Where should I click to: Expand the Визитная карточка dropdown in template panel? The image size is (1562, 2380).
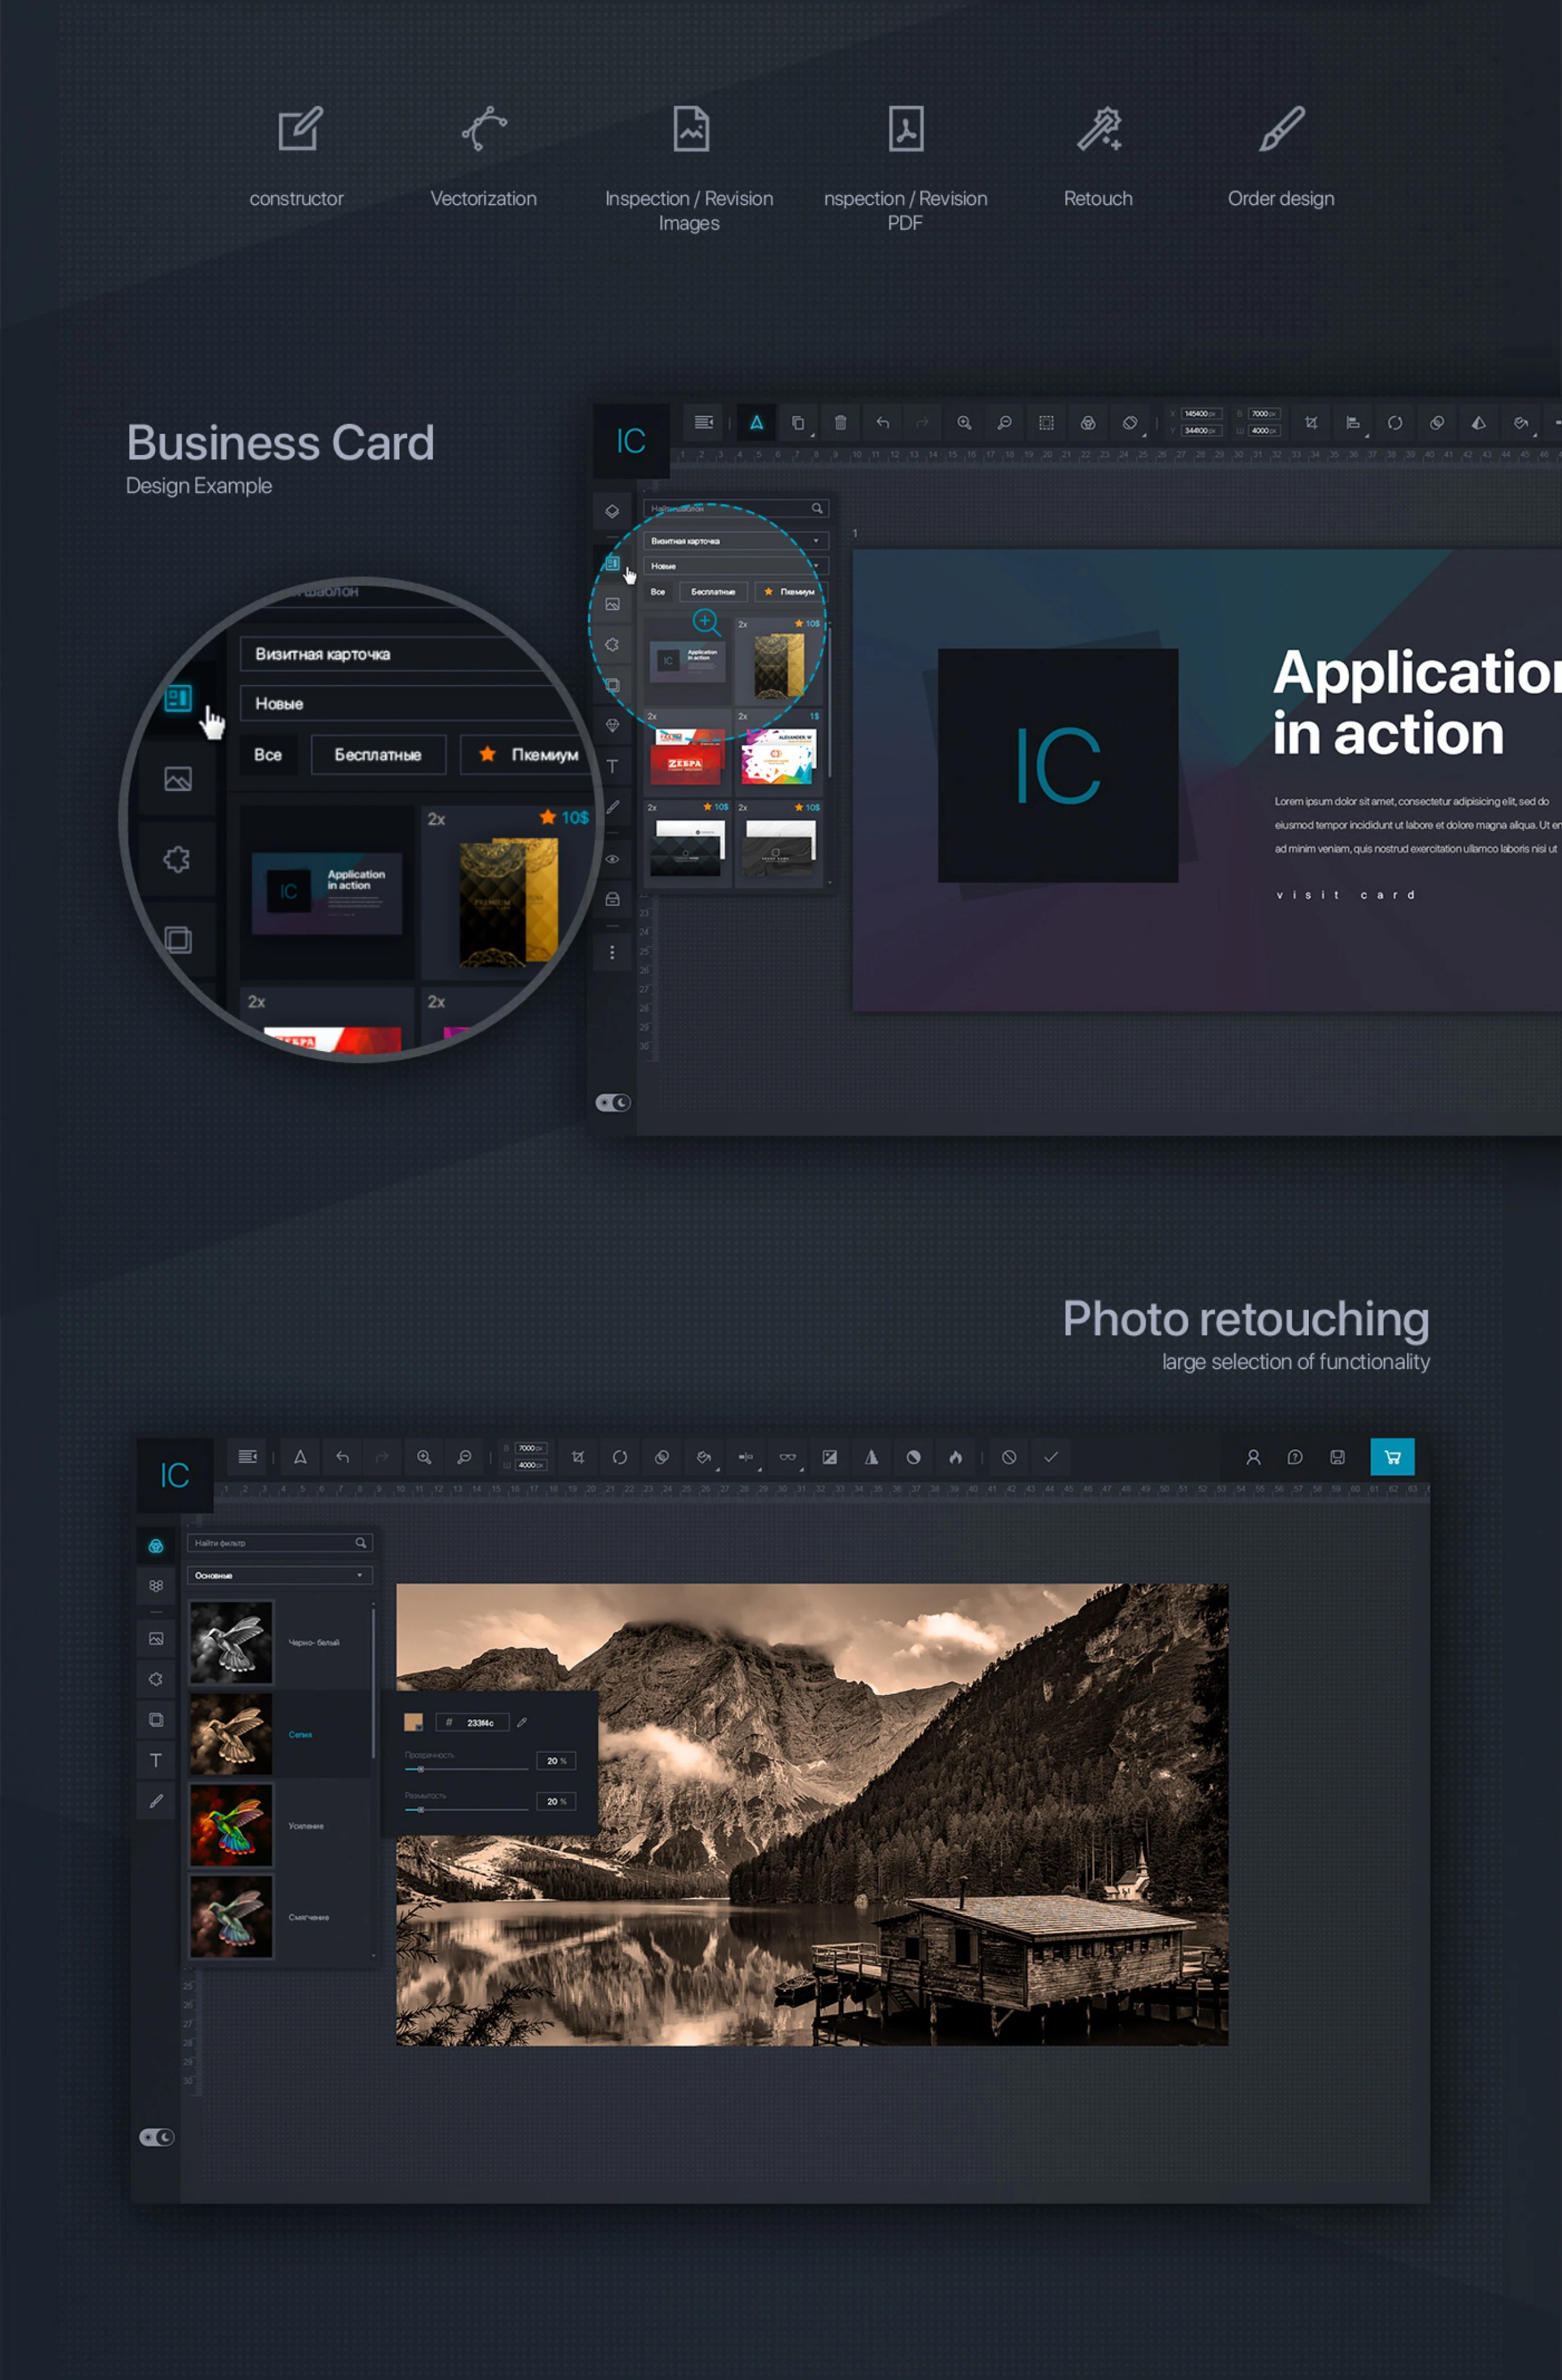pyautogui.click(x=736, y=541)
